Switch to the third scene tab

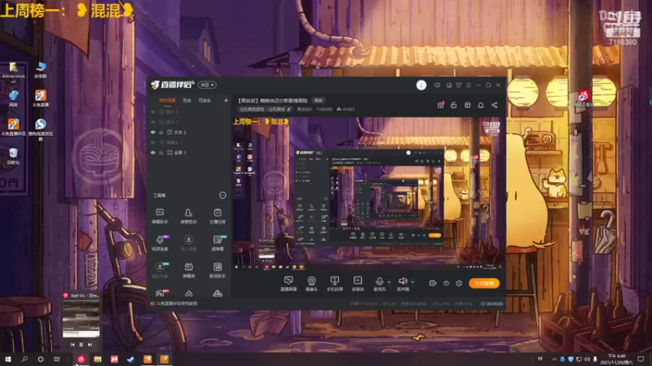tap(205, 100)
